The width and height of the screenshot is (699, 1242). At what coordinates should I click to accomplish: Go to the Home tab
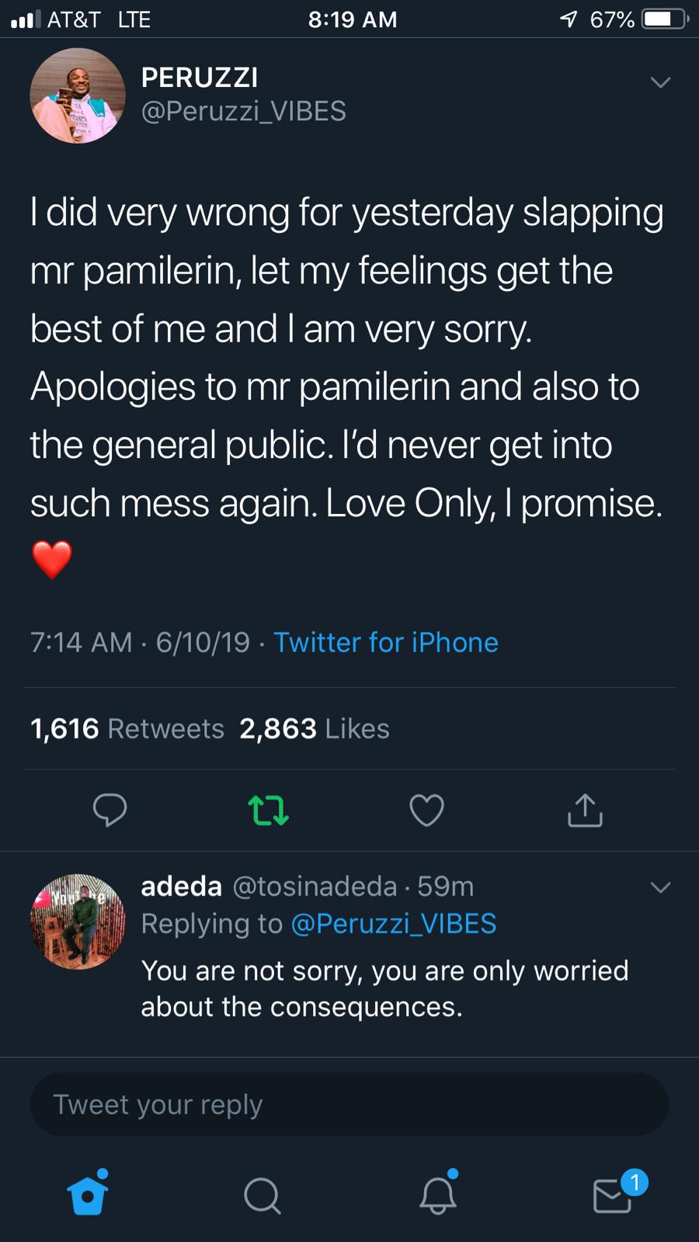(87, 1195)
